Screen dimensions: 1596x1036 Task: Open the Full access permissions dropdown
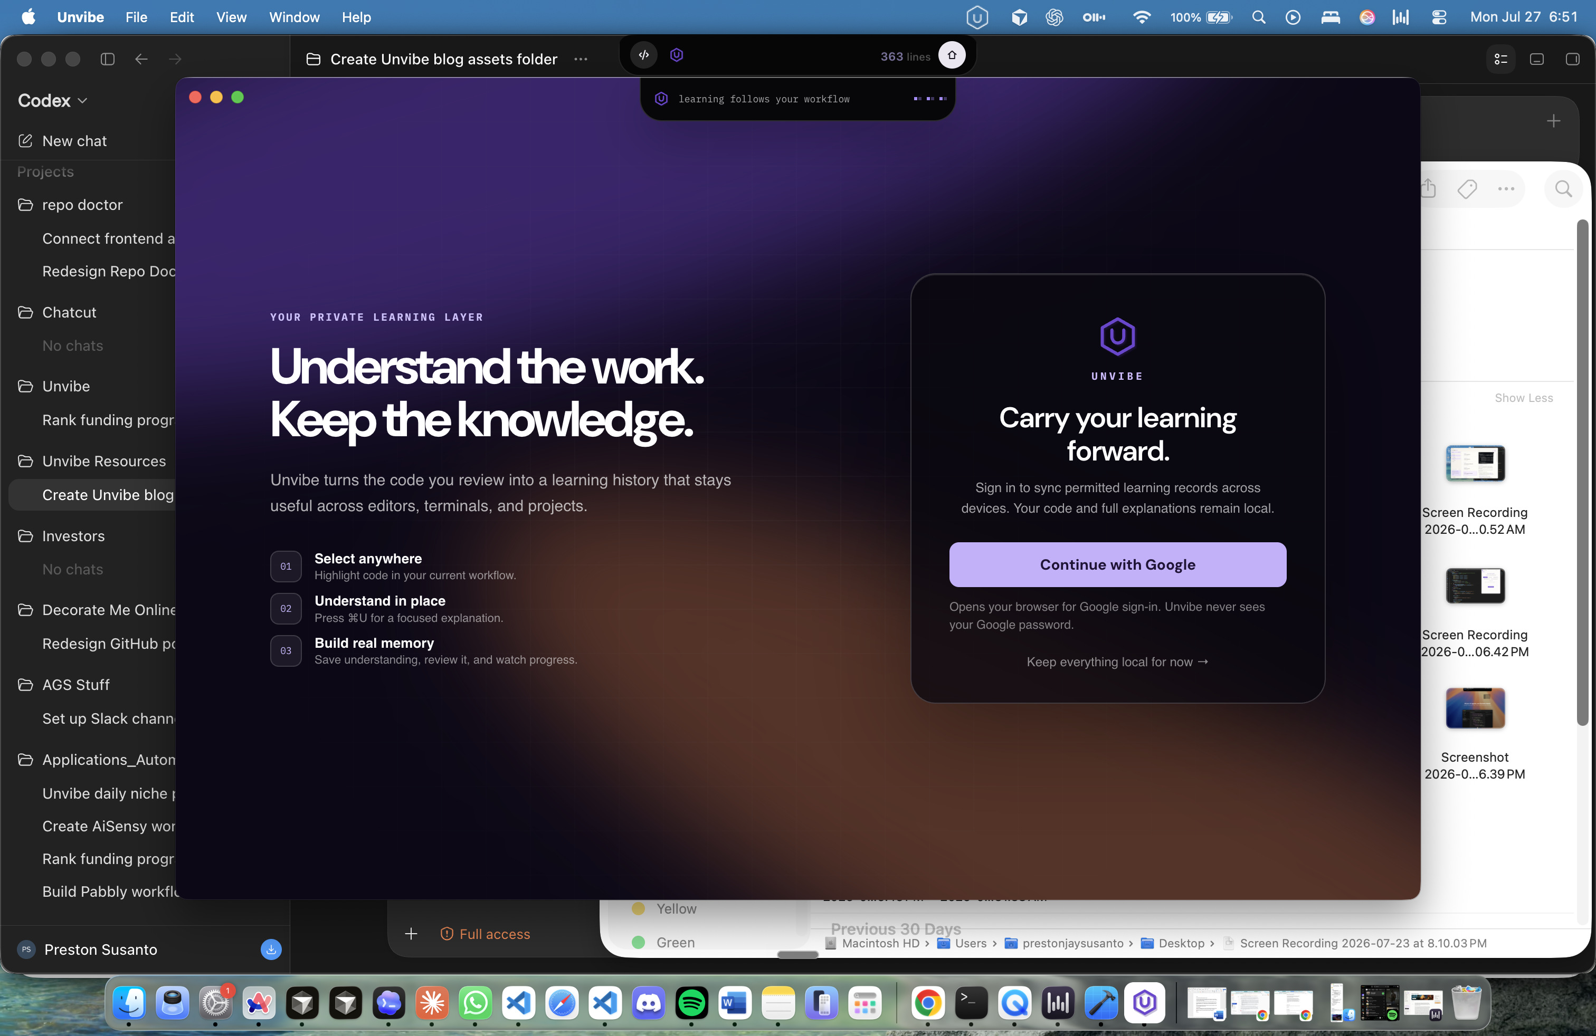point(486,934)
